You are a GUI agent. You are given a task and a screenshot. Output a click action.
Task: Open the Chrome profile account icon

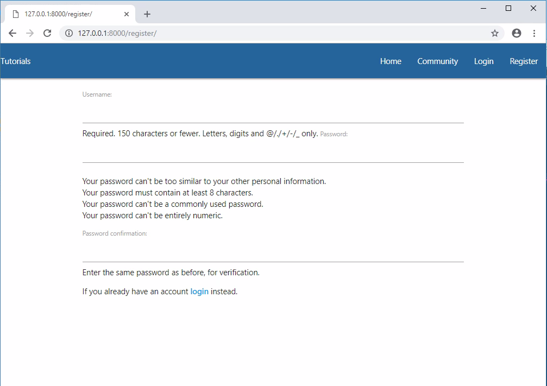point(516,33)
